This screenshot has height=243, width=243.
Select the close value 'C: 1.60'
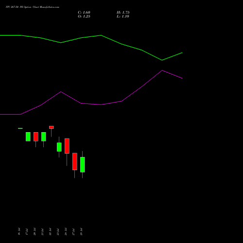[x=84, y=13]
